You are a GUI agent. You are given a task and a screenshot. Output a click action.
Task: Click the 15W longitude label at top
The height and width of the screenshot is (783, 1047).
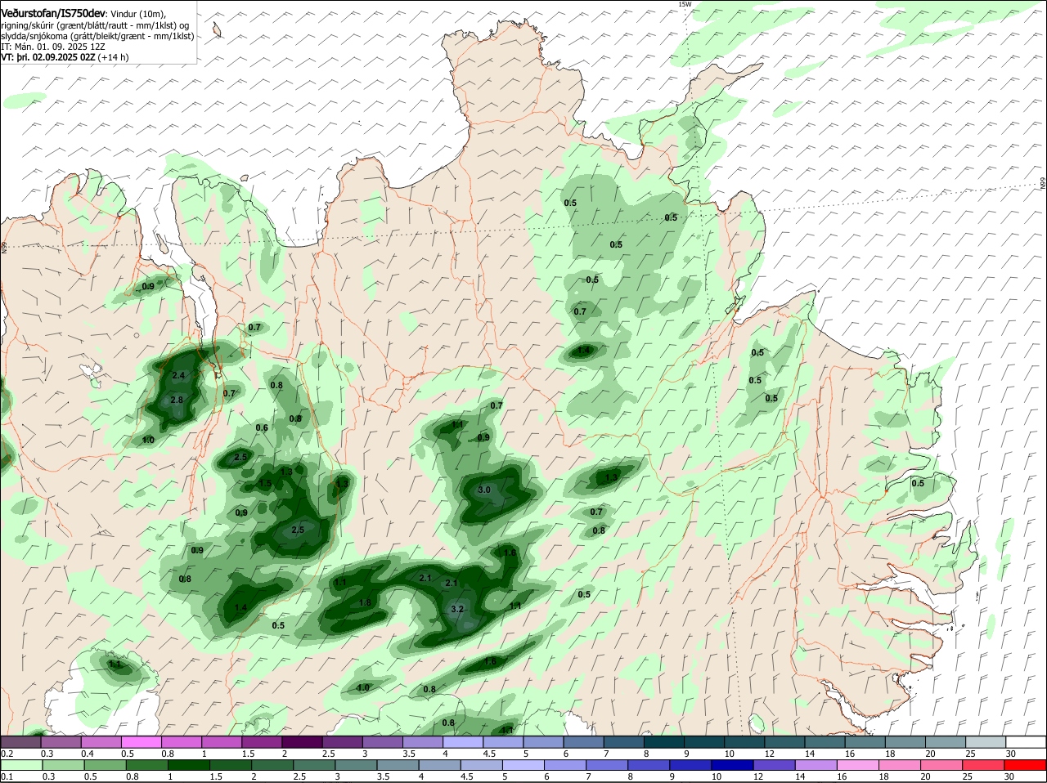pyautogui.click(x=685, y=4)
